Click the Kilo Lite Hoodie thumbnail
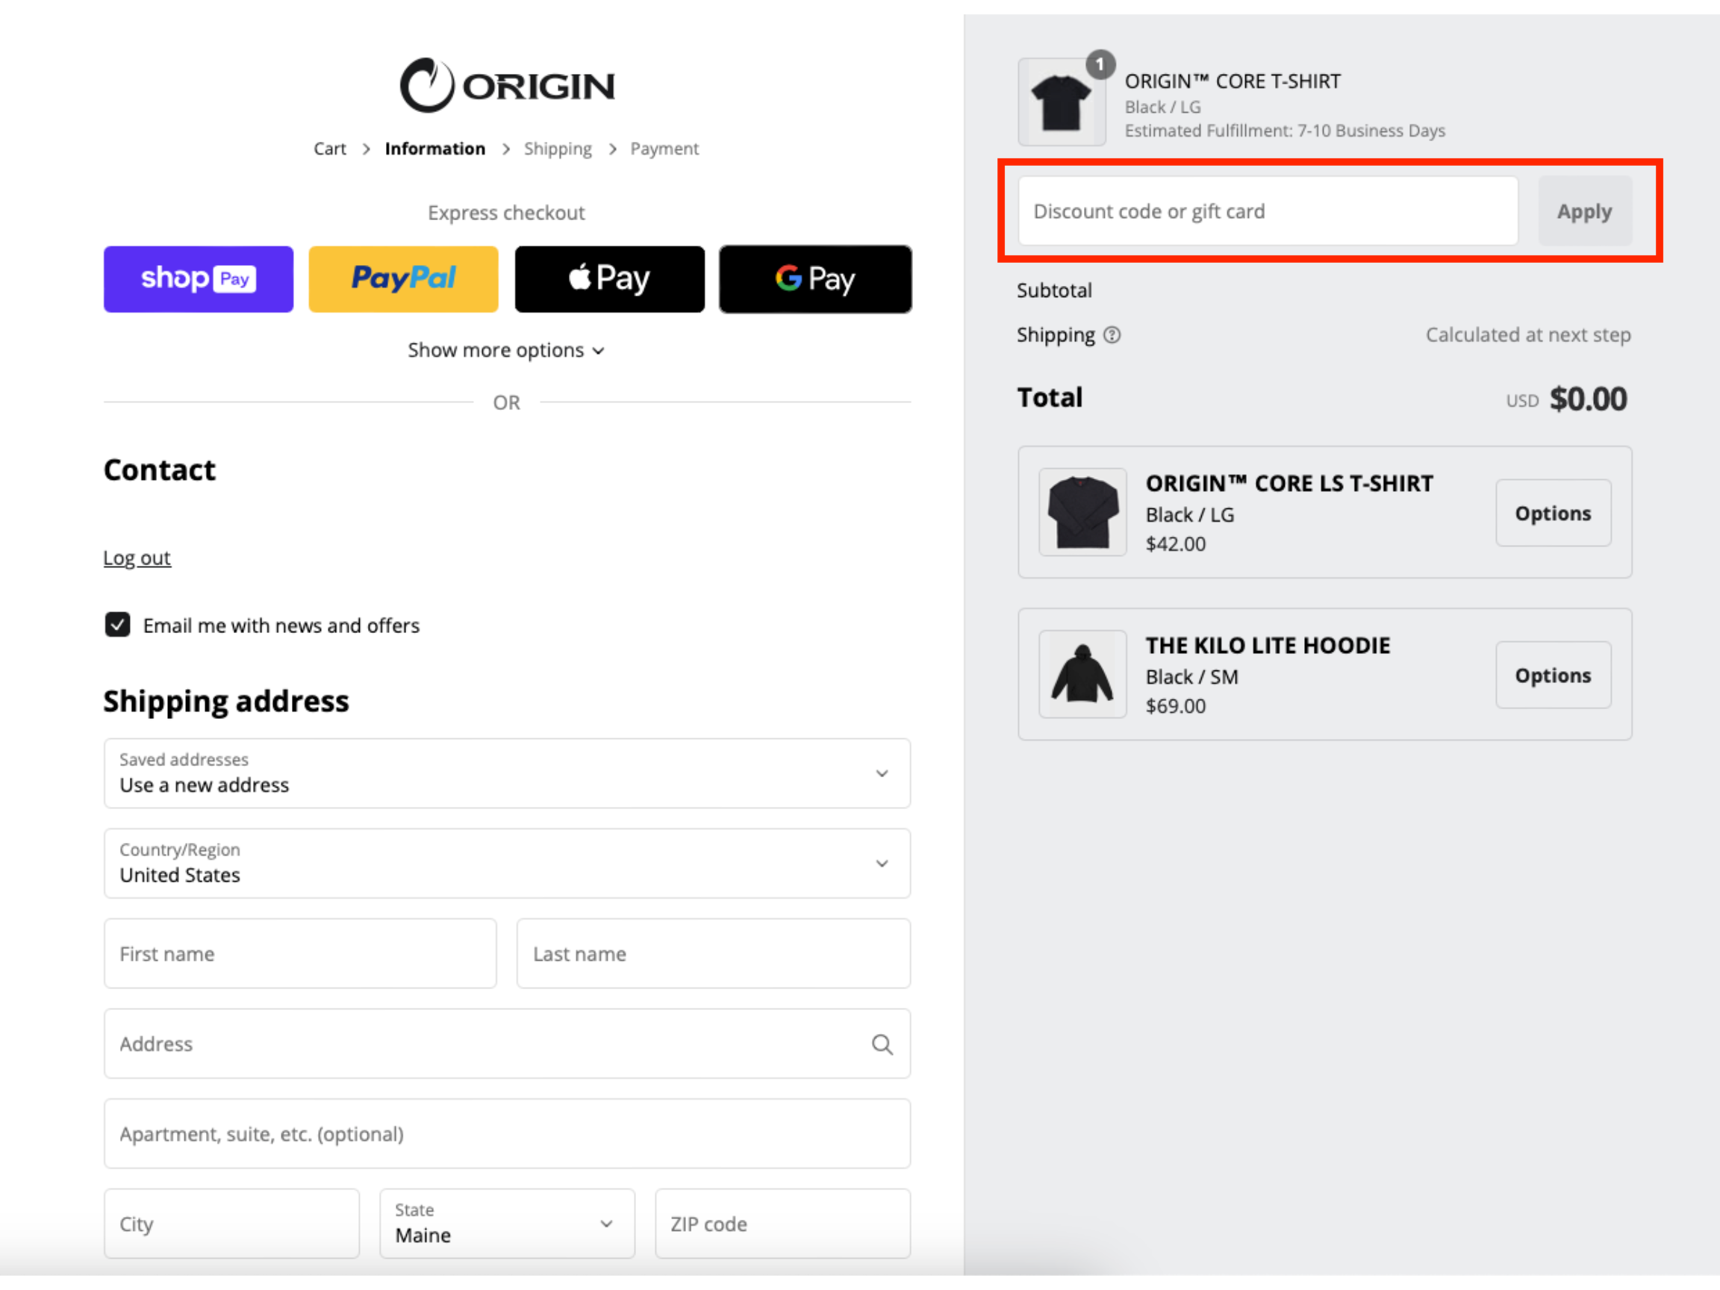 pos(1082,674)
